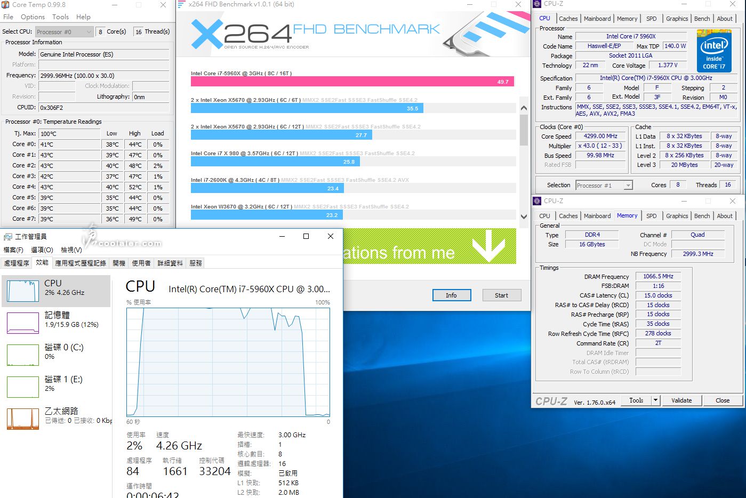The width and height of the screenshot is (746, 498).
Task: Click the NB Frequency value 2999.3 MHz
Action: (x=697, y=254)
